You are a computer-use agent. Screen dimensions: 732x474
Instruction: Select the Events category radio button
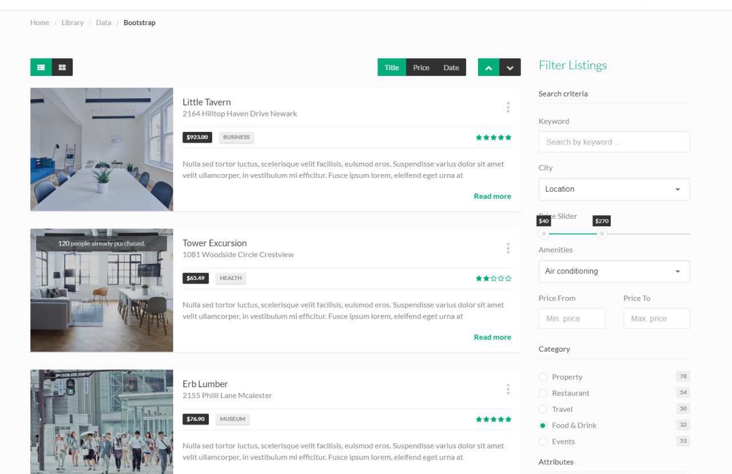tap(543, 441)
